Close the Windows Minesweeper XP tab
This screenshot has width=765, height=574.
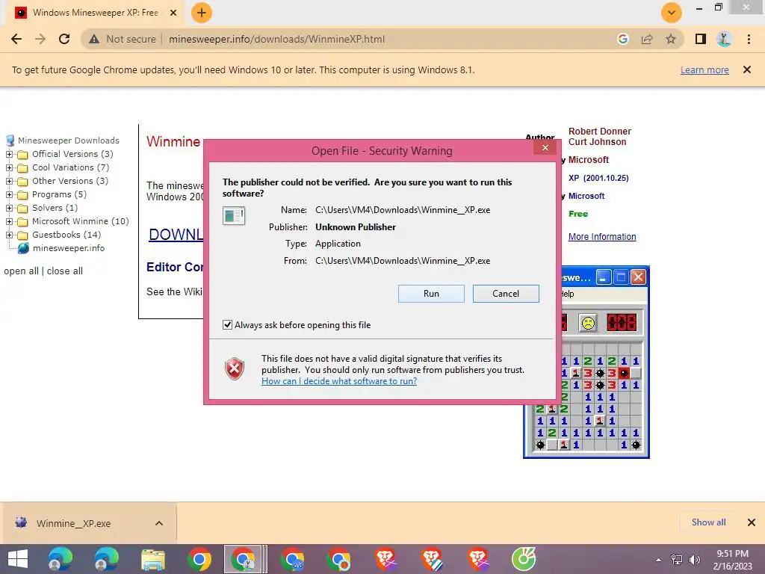[x=173, y=13]
